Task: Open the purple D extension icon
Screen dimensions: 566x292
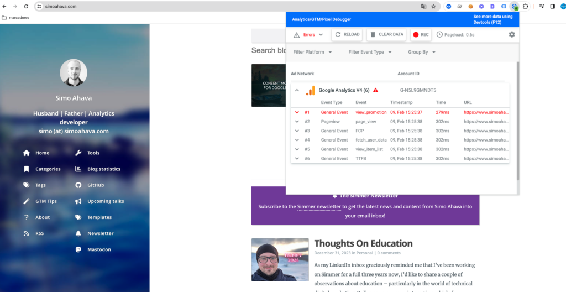Action: pos(492,6)
